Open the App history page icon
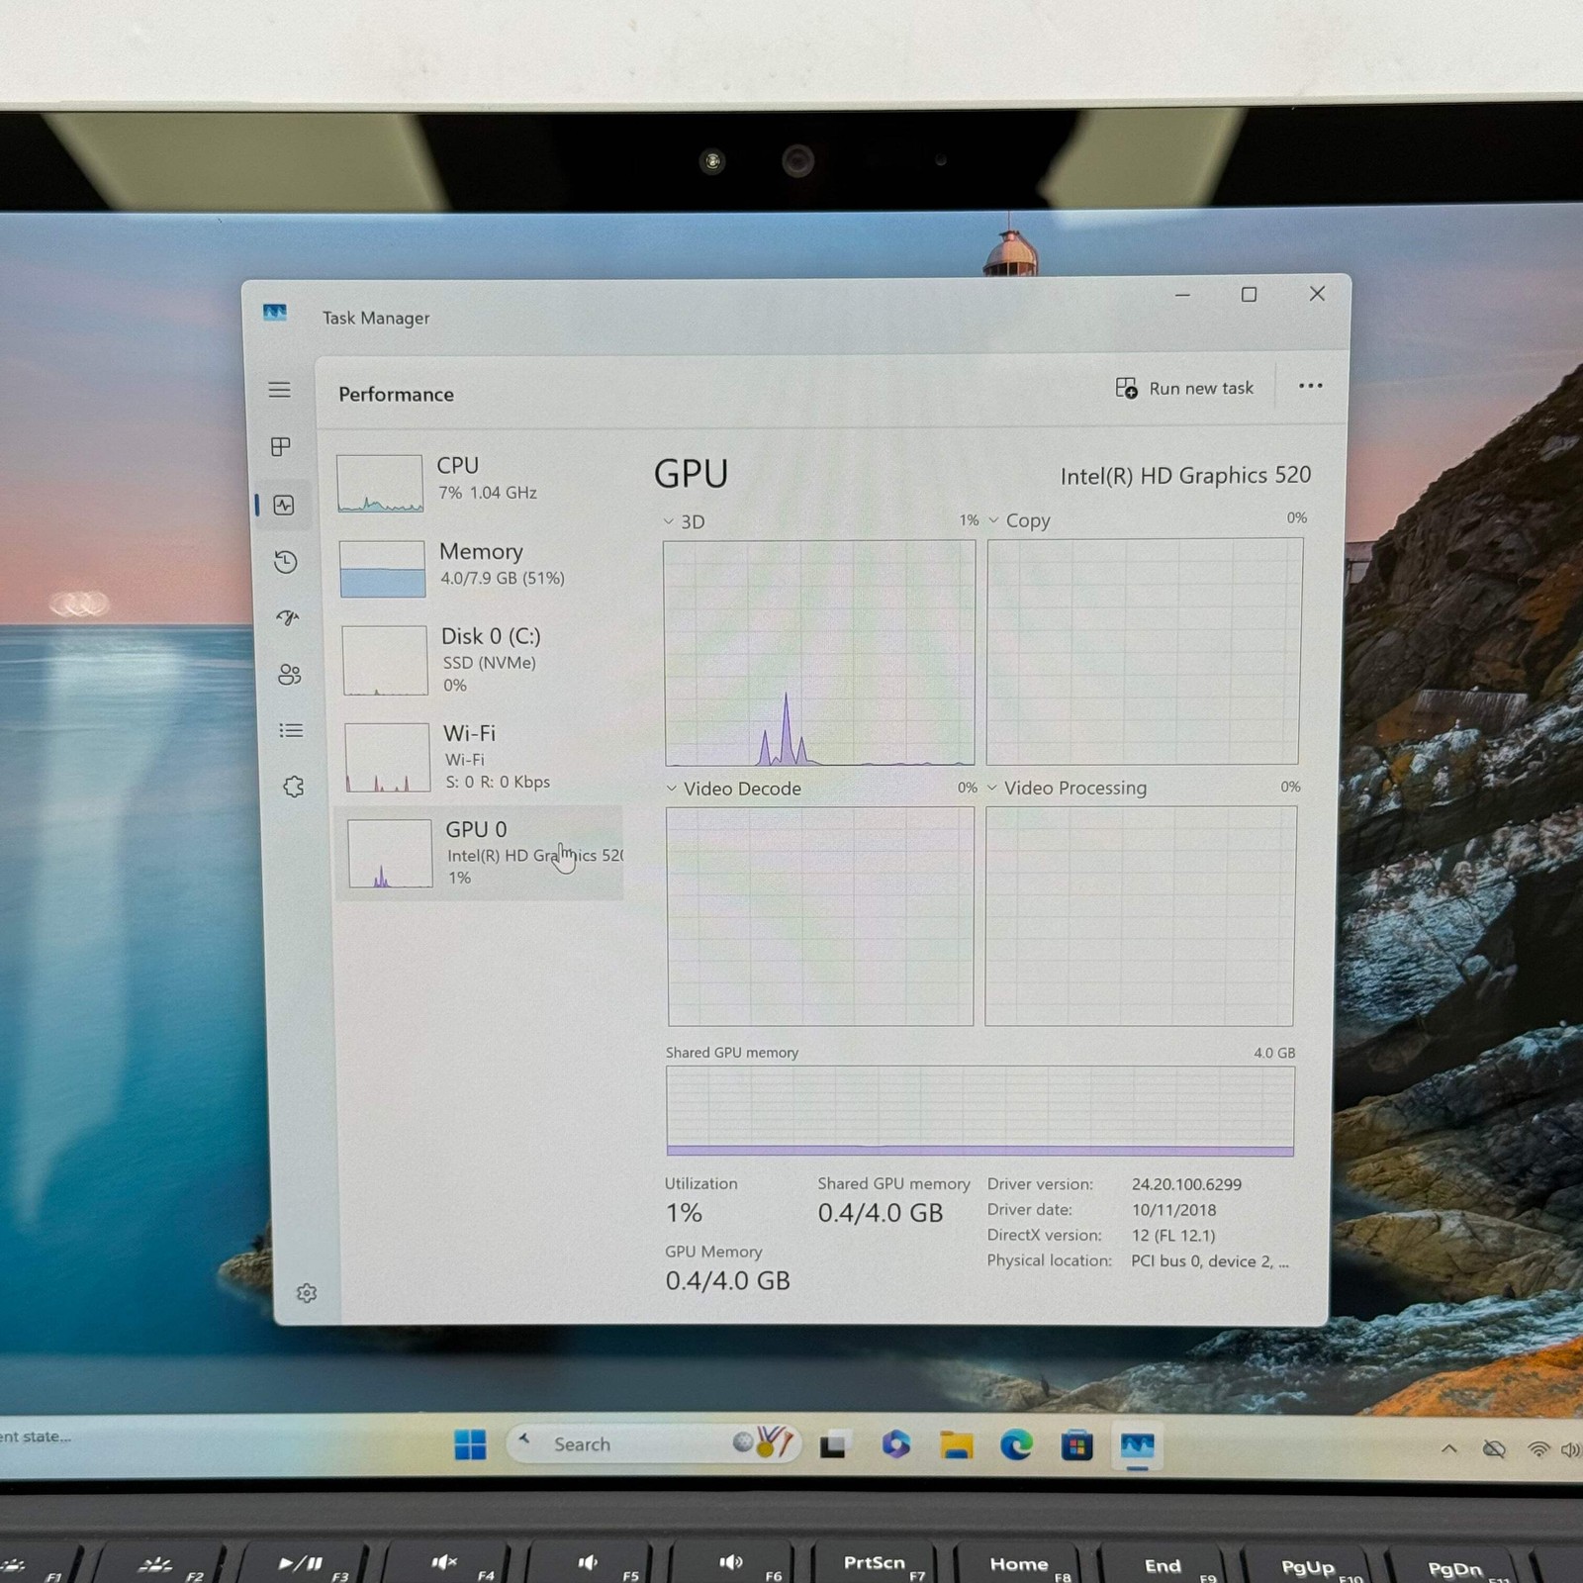Image resolution: width=1583 pixels, height=1583 pixels. point(286,562)
